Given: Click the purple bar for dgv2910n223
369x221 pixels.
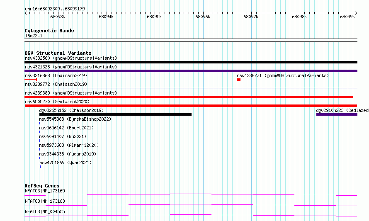Looking at the screenshot, I should coord(337,114).
